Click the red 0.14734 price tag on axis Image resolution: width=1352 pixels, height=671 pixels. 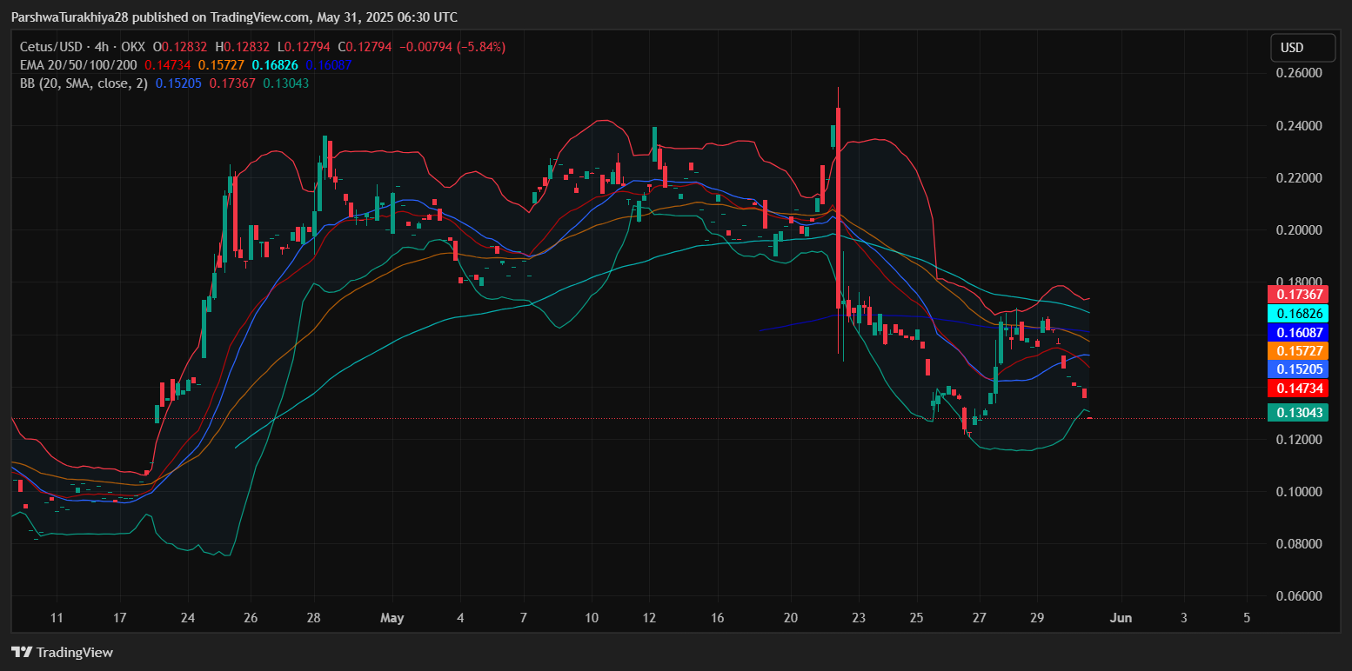(x=1298, y=388)
